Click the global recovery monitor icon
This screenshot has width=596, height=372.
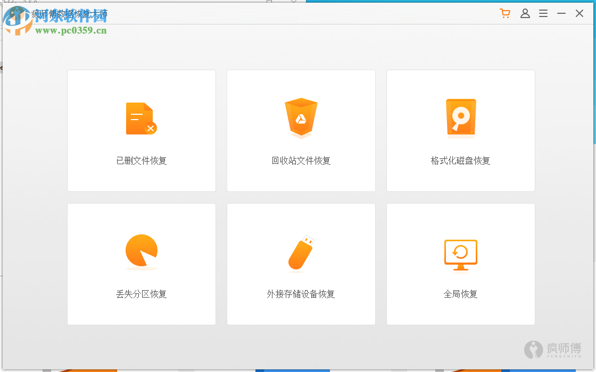[460, 255]
